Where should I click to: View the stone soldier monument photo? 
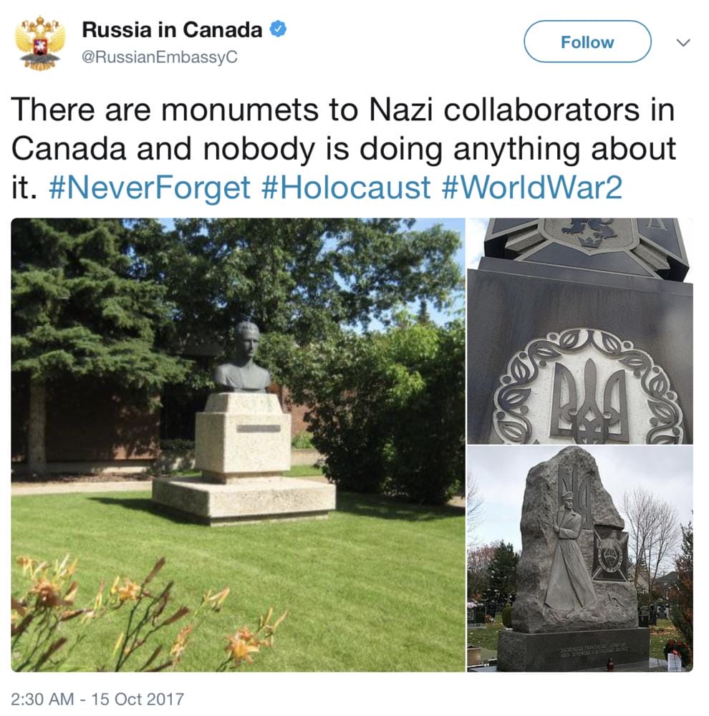pos(580,559)
